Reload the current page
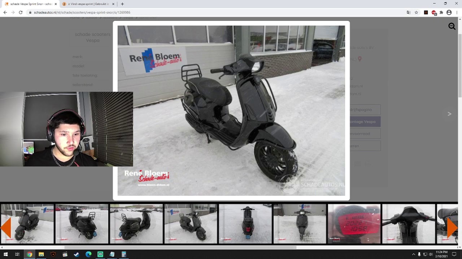This screenshot has width=462, height=259. point(21,12)
